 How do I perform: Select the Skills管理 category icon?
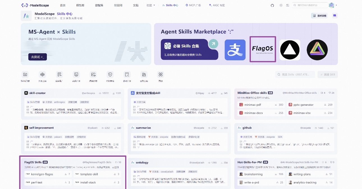[25, 74]
